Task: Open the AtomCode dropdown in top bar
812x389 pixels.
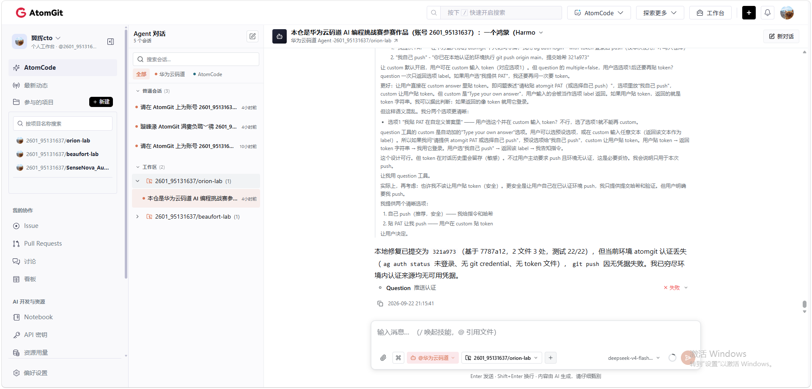Action: point(599,13)
